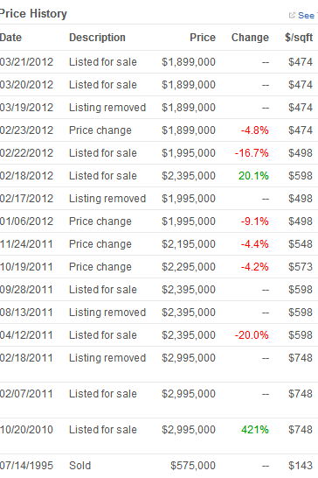Click the green 421% change value
The width and height of the screenshot is (318, 478).
coord(255,430)
